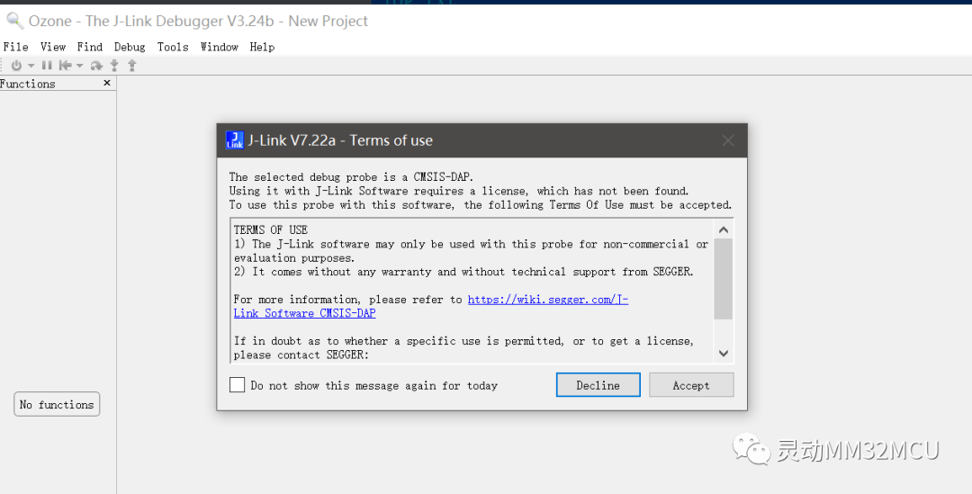Click the terms scrollbar up arrow

tap(724, 230)
